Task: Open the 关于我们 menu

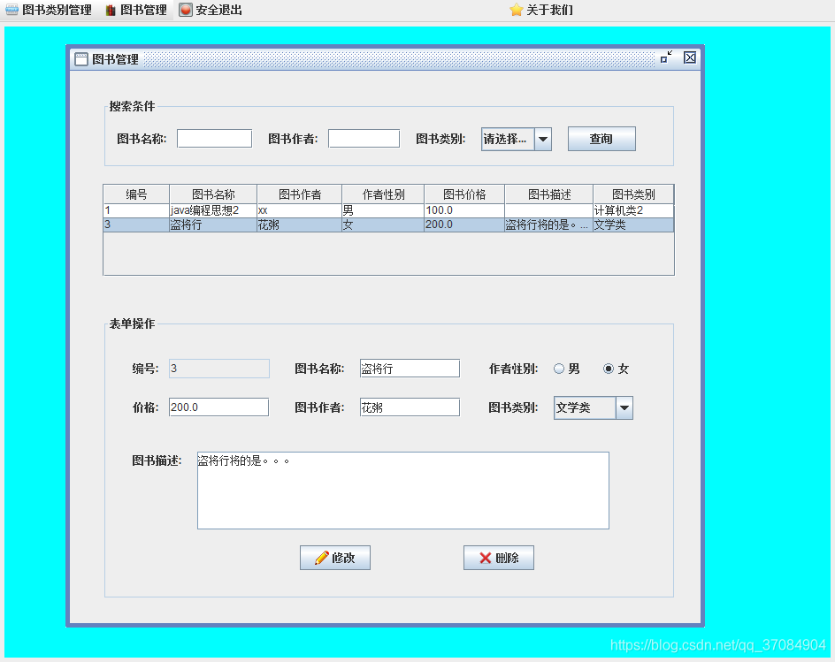Action: [x=541, y=10]
